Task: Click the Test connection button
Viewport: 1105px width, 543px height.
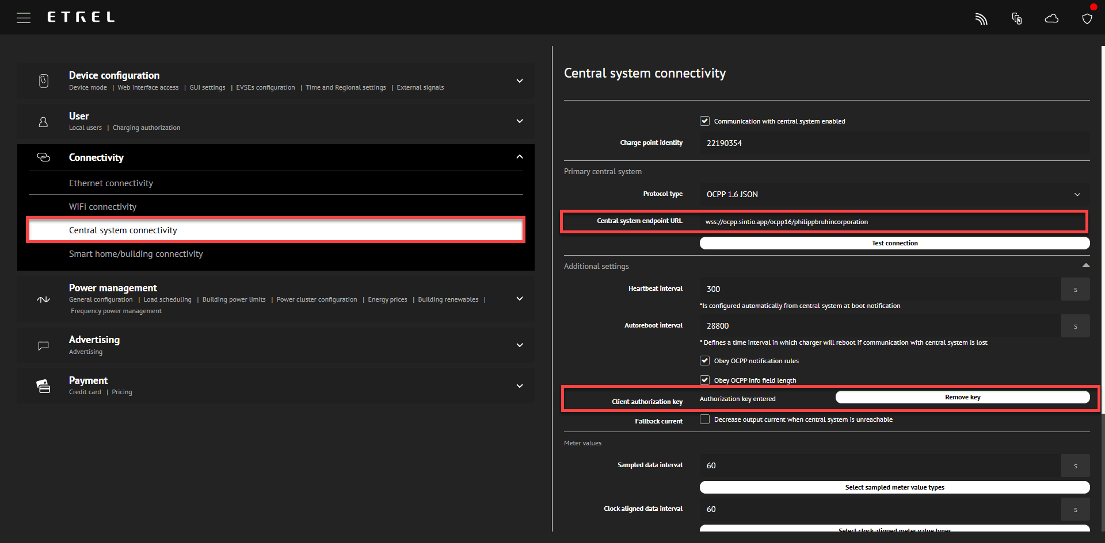Action: 894,243
